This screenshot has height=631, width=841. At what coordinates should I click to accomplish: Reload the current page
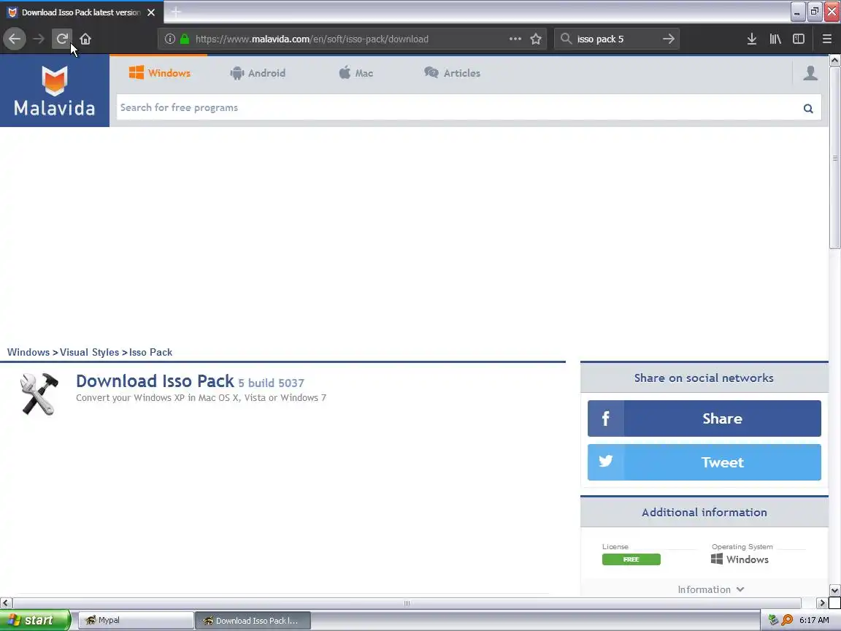(62, 39)
